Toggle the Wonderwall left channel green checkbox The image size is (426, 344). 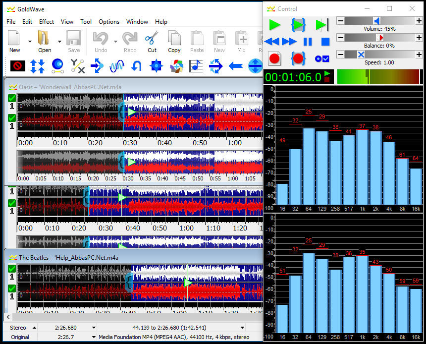(x=12, y=98)
